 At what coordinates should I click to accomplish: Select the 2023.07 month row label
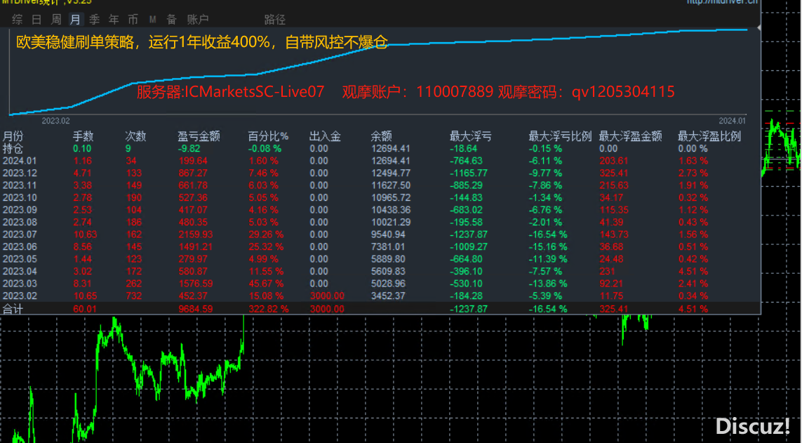point(20,234)
